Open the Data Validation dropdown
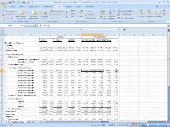 point(126,11)
